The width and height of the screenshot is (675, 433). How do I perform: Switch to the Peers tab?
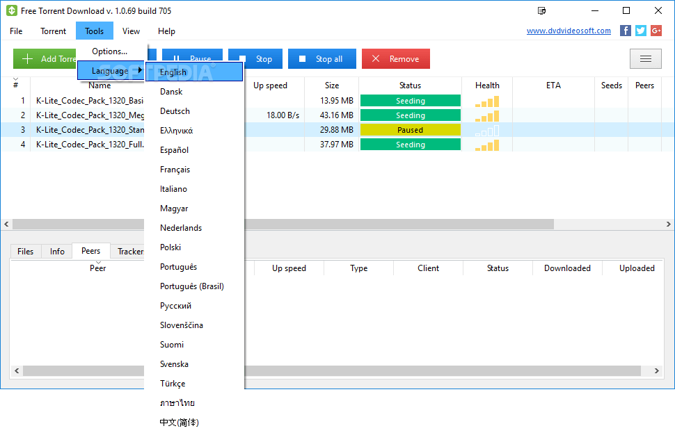[x=91, y=251]
